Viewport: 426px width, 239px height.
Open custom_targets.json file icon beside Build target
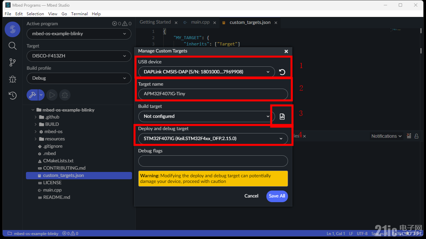point(282,117)
